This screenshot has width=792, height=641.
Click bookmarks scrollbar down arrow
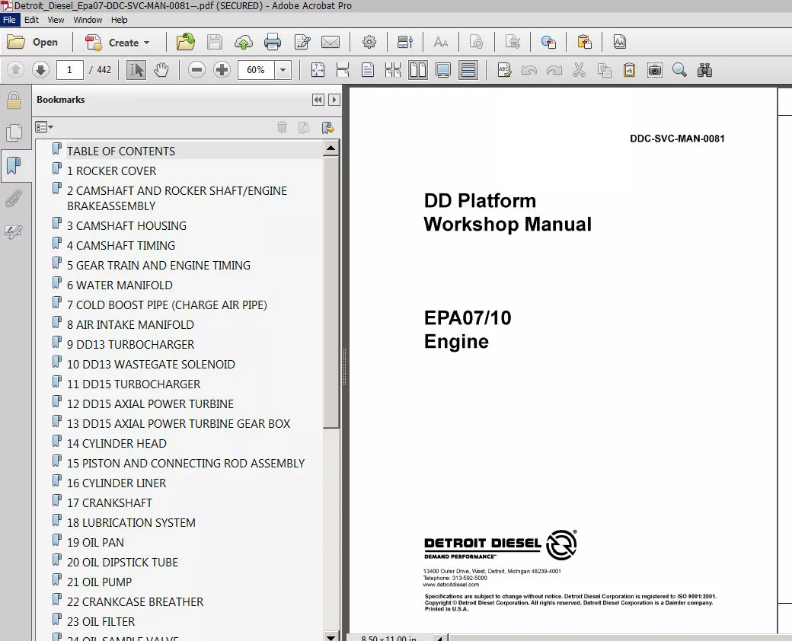pos(331,637)
